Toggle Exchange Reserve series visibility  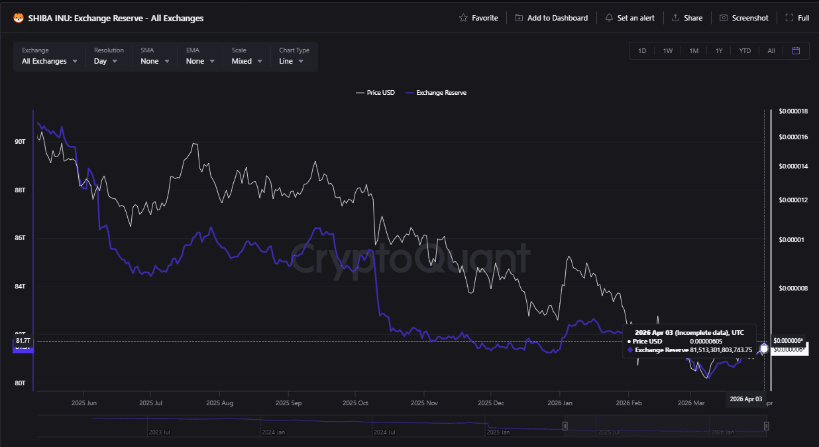click(436, 93)
